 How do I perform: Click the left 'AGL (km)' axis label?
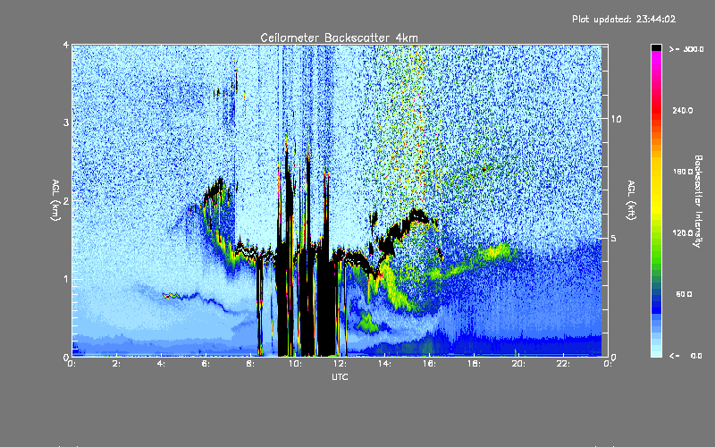(56, 200)
